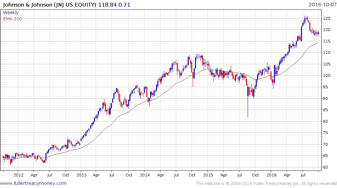Select the 2012 year axis label

point(18,175)
